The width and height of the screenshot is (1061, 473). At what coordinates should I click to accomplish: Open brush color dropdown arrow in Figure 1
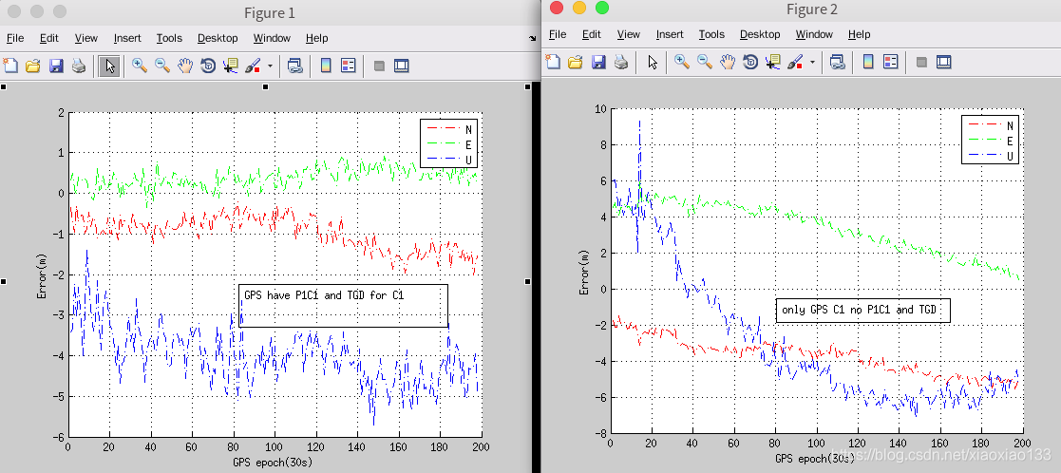tap(270, 66)
